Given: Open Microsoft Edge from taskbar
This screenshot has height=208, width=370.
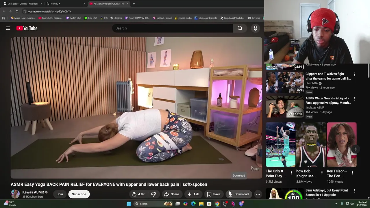Looking at the screenshot, I should click(193, 204).
